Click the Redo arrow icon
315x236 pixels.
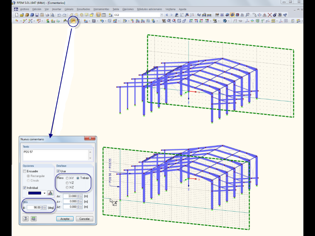point(65,15)
